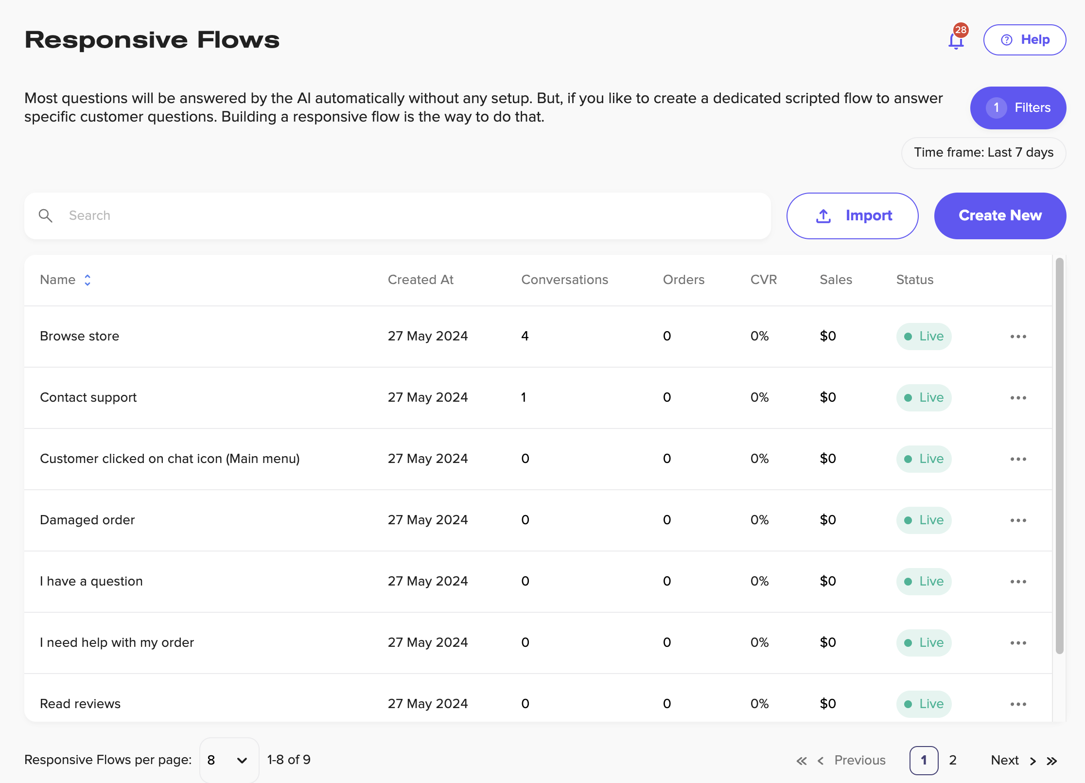Open three-dot menu for Damaged order row
This screenshot has height=783, width=1085.
[x=1018, y=520]
